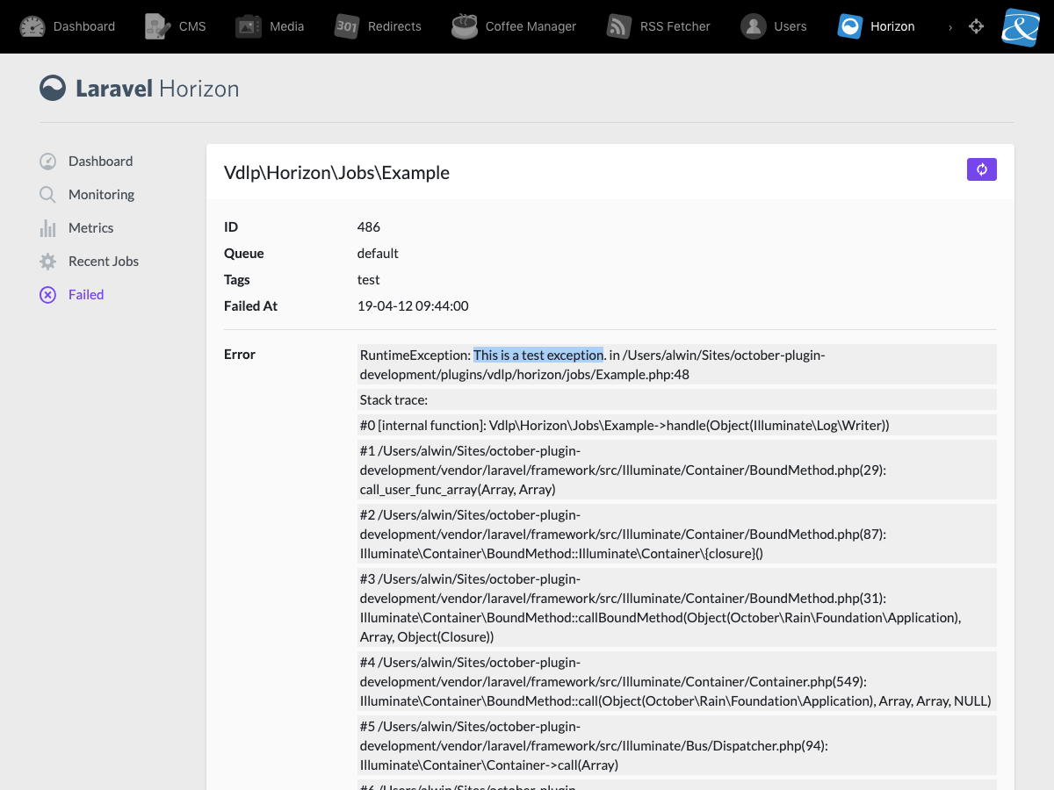Click stack trace line #3 BoundMethod.php(31)
The image size is (1054, 790).
tap(676, 607)
